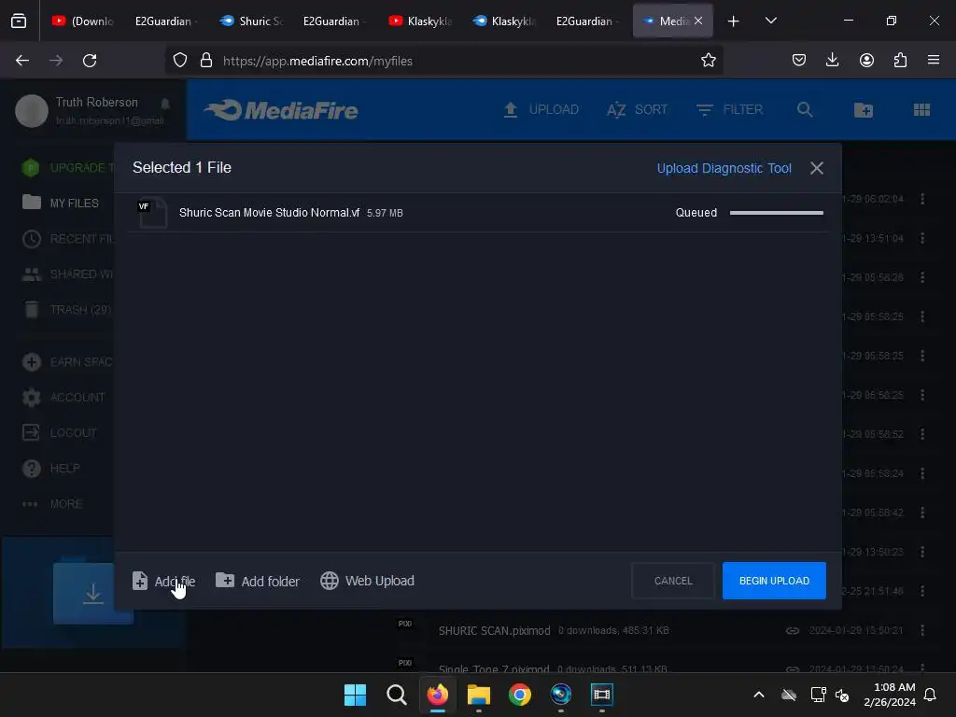Bookmark this page with star icon
Screen dimensions: 956x717
click(x=708, y=61)
